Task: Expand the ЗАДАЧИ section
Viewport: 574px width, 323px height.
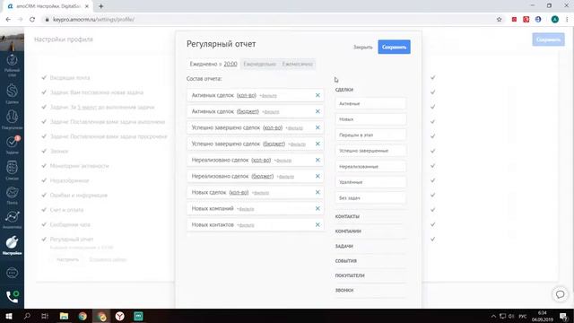Action: point(344,246)
